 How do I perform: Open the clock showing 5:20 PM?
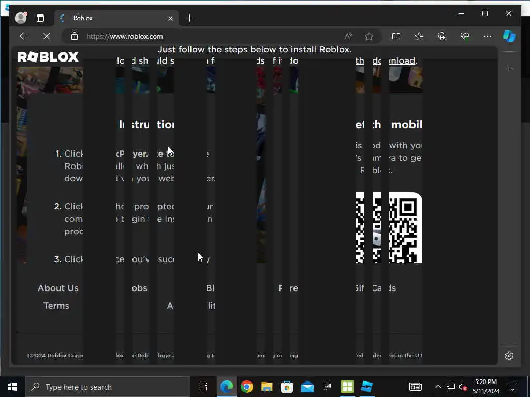485,387
